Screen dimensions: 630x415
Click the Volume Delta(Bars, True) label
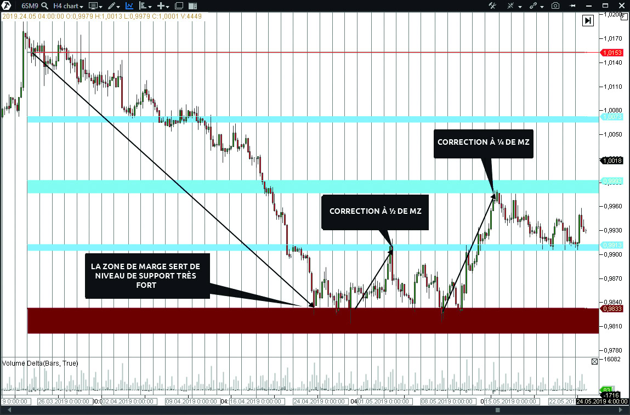click(x=41, y=363)
